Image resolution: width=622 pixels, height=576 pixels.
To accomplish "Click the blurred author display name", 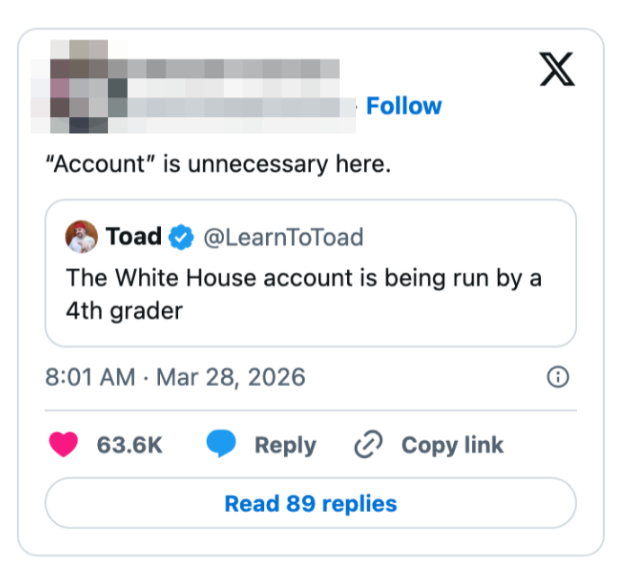I will click(234, 68).
